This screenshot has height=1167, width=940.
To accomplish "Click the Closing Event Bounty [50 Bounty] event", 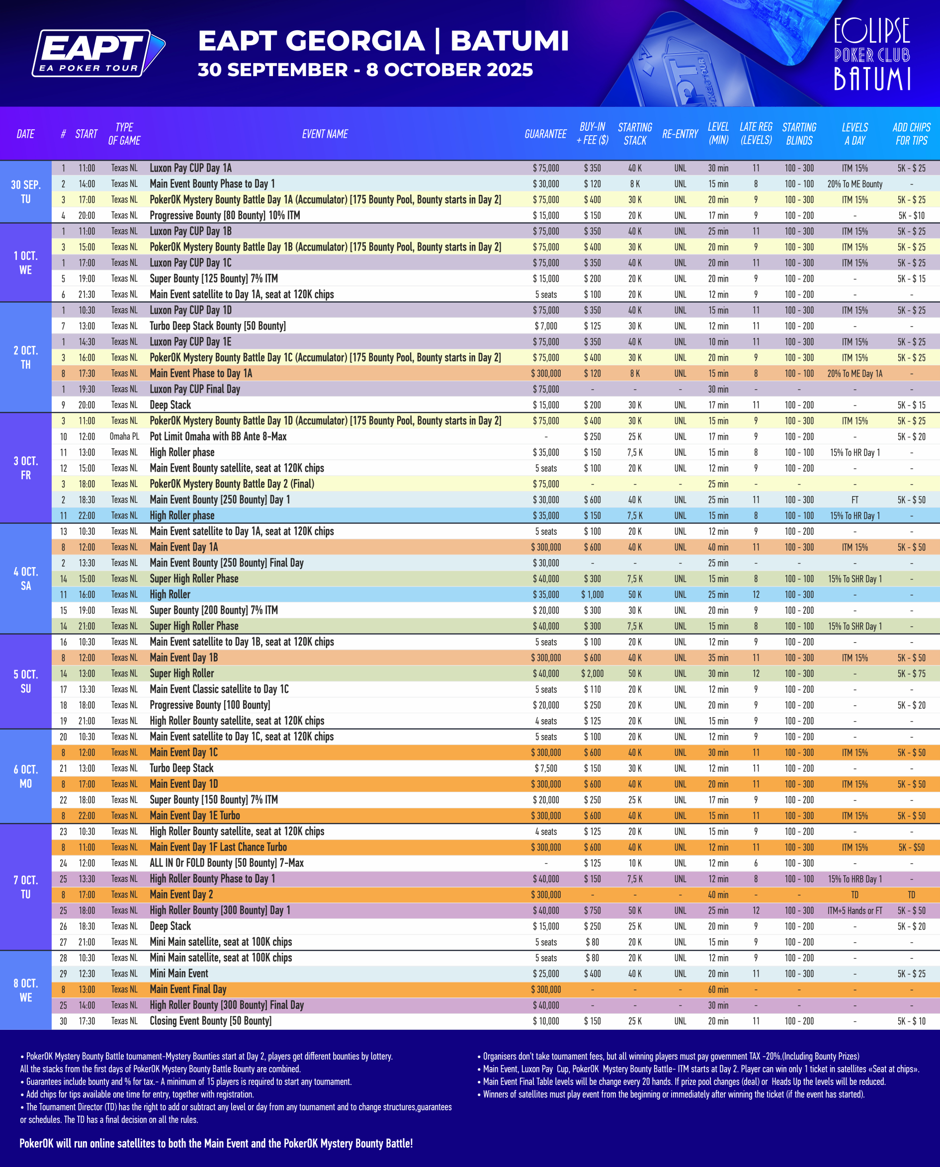I will 211,1021.
